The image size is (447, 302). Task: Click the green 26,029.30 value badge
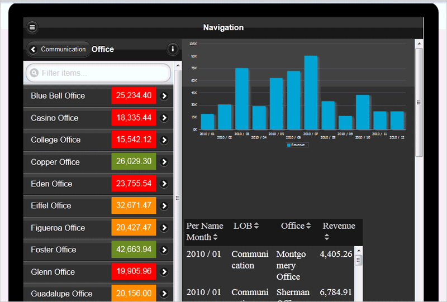click(134, 161)
